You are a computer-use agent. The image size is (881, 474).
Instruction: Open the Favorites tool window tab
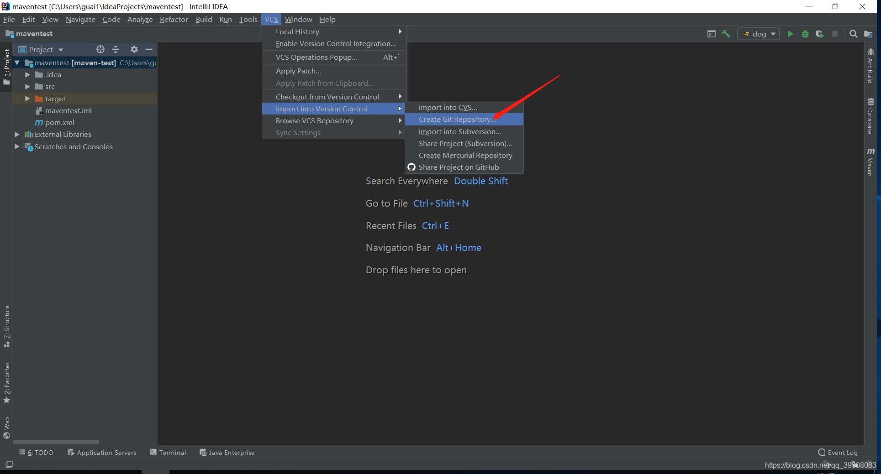[6, 382]
